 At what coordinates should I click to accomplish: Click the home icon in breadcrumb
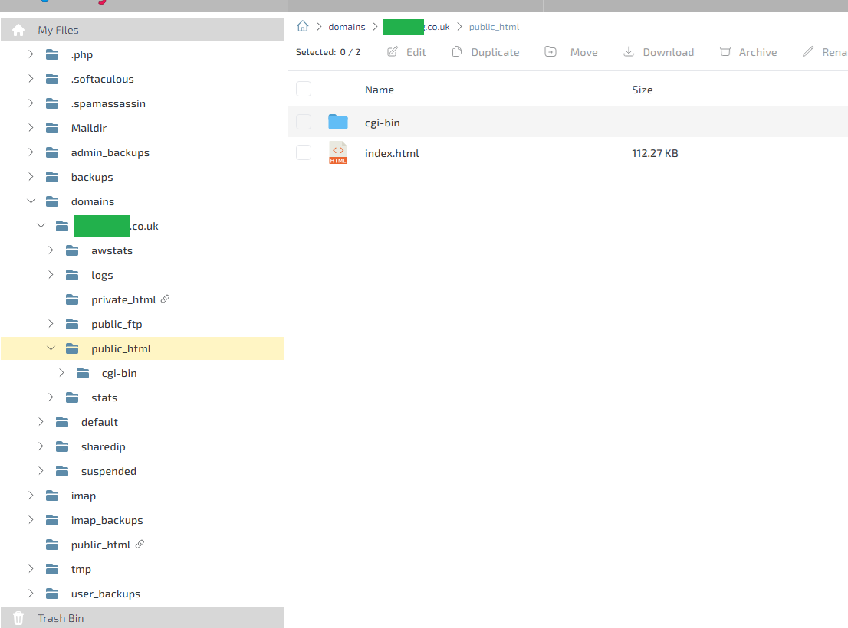303,27
